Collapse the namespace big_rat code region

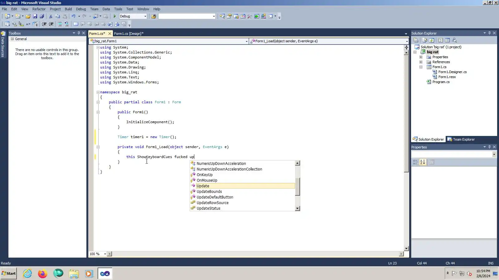tap(98, 92)
